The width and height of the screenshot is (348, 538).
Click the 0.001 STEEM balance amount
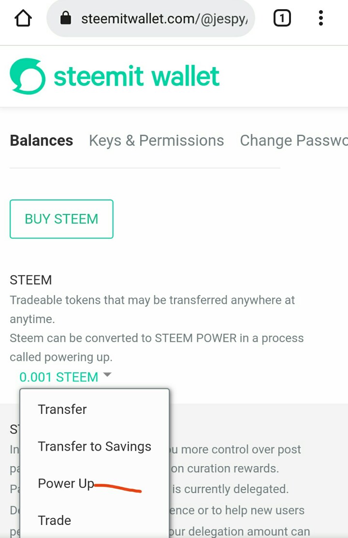pyautogui.click(x=58, y=377)
